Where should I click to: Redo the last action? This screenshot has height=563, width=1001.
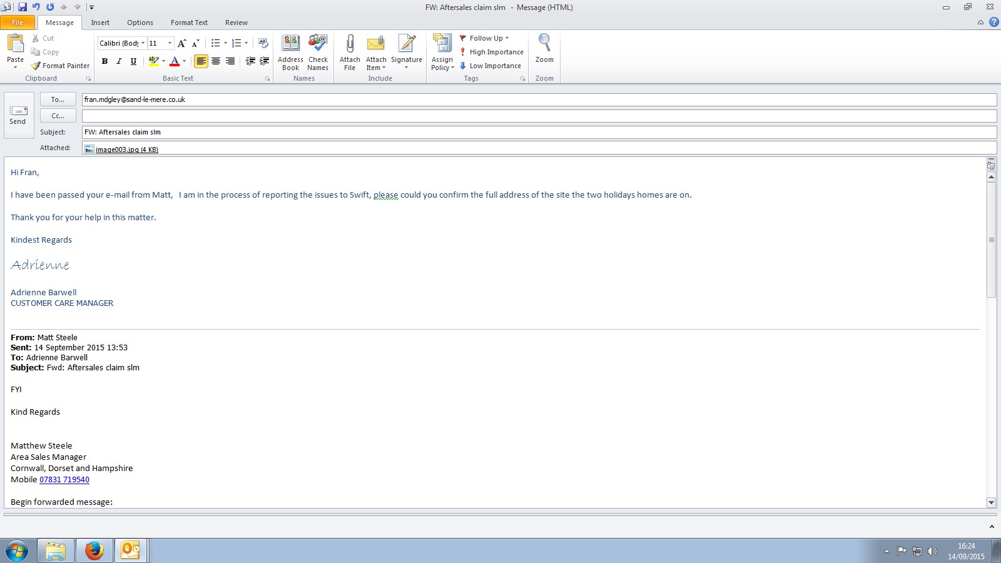[50, 7]
